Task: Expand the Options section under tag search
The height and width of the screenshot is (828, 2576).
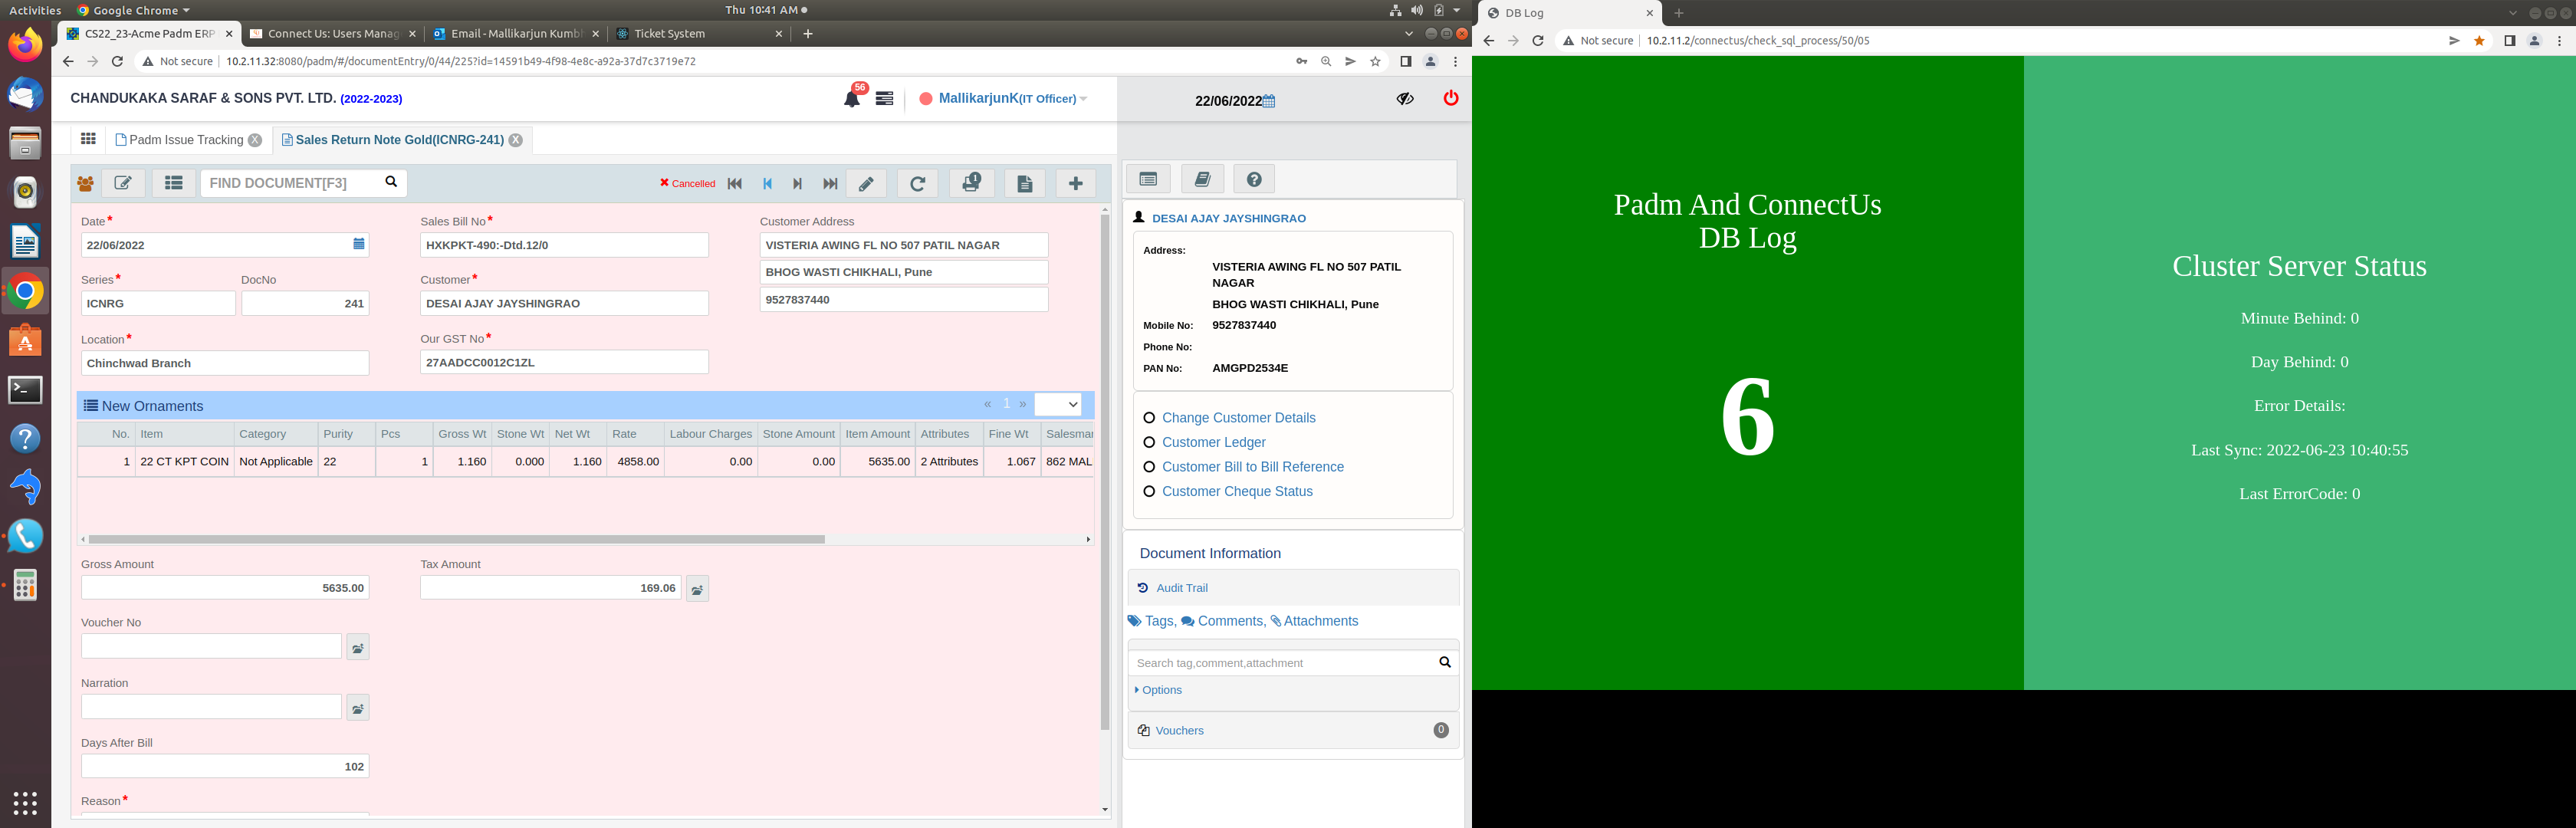Action: [1159, 690]
